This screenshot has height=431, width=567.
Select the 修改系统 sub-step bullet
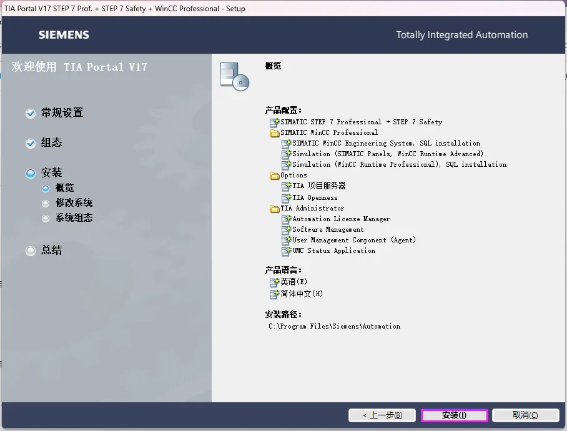46,203
